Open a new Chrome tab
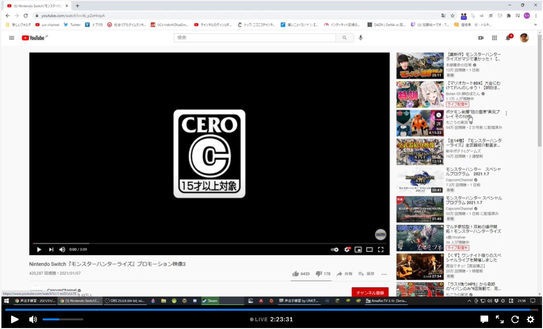 click(77, 6)
